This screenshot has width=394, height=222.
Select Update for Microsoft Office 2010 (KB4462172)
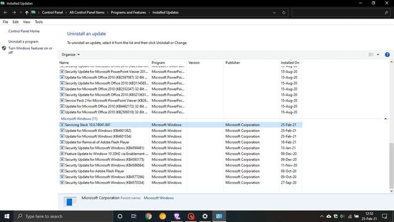(x=180, y=107)
